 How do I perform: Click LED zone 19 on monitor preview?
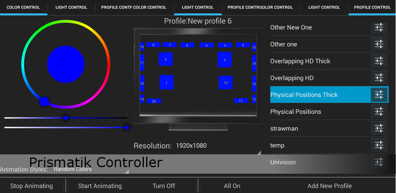pos(142,99)
